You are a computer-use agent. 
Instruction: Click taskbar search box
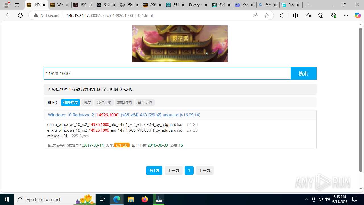pos(55,199)
